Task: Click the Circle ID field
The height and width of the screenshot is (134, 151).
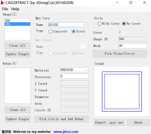Action: [74, 110]
